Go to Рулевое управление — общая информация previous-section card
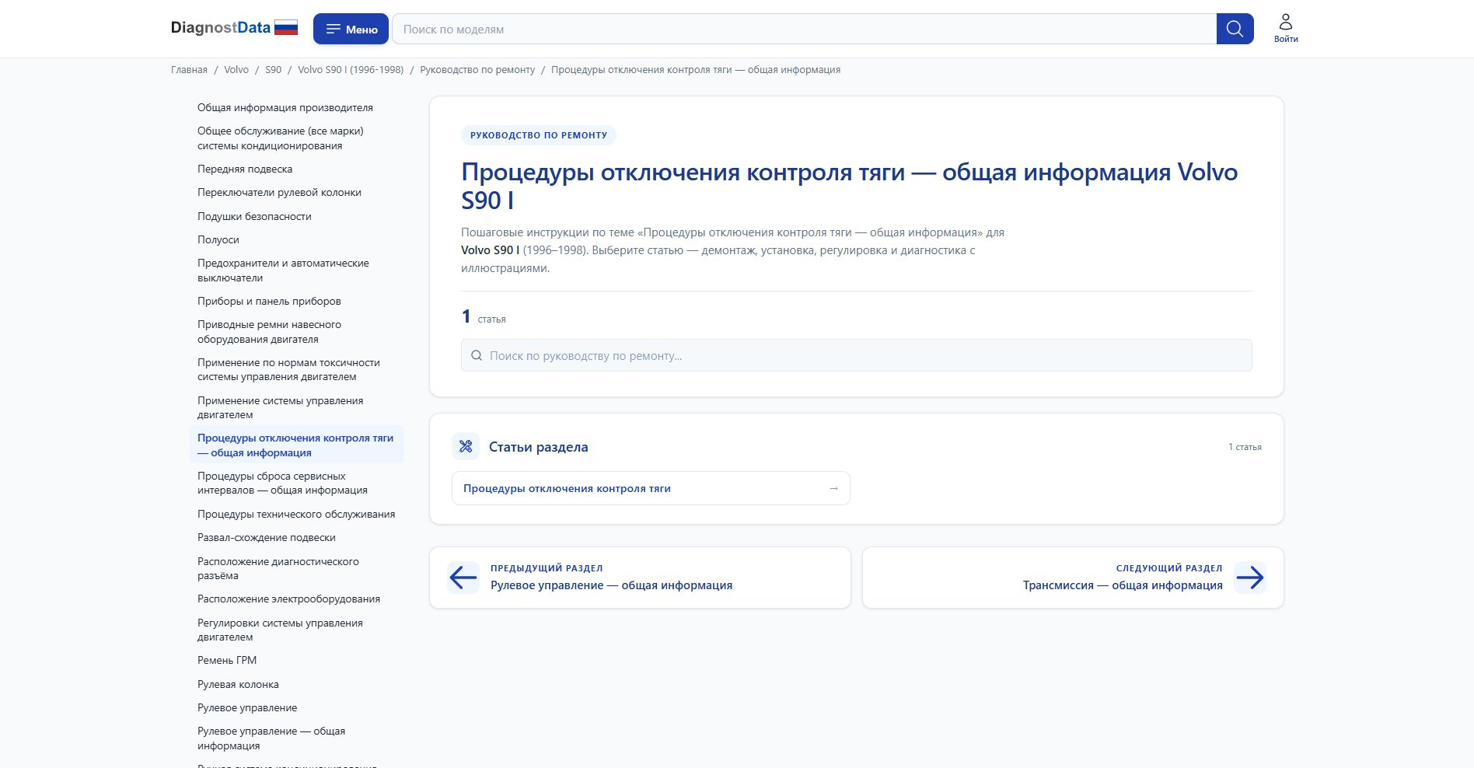The width and height of the screenshot is (1474, 768). click(x=640, y=578)
